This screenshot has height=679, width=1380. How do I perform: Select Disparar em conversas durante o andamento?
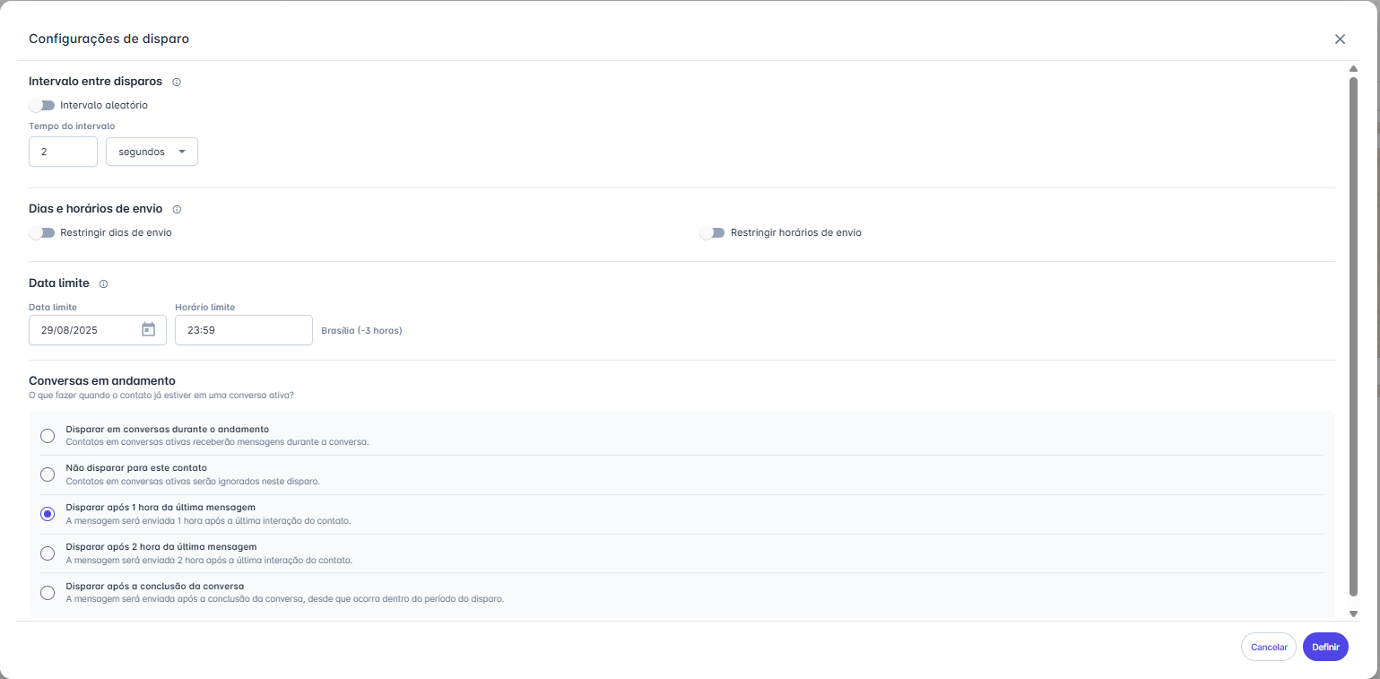tap(48, 436)
